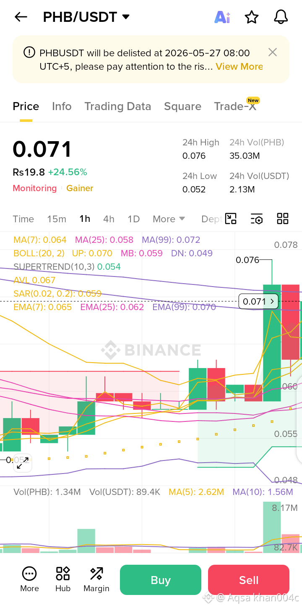
Task: Tap the current price 0.071 label
Action: coord(258,301)
